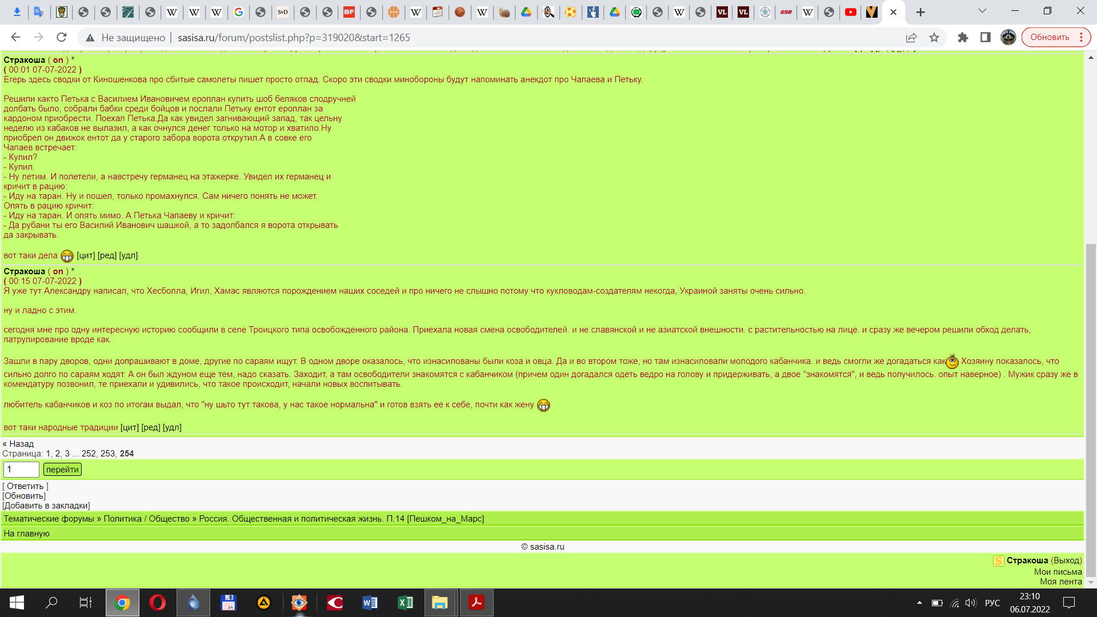
Task: Click the Ответить reply link
Action: (x=25, y=486)
